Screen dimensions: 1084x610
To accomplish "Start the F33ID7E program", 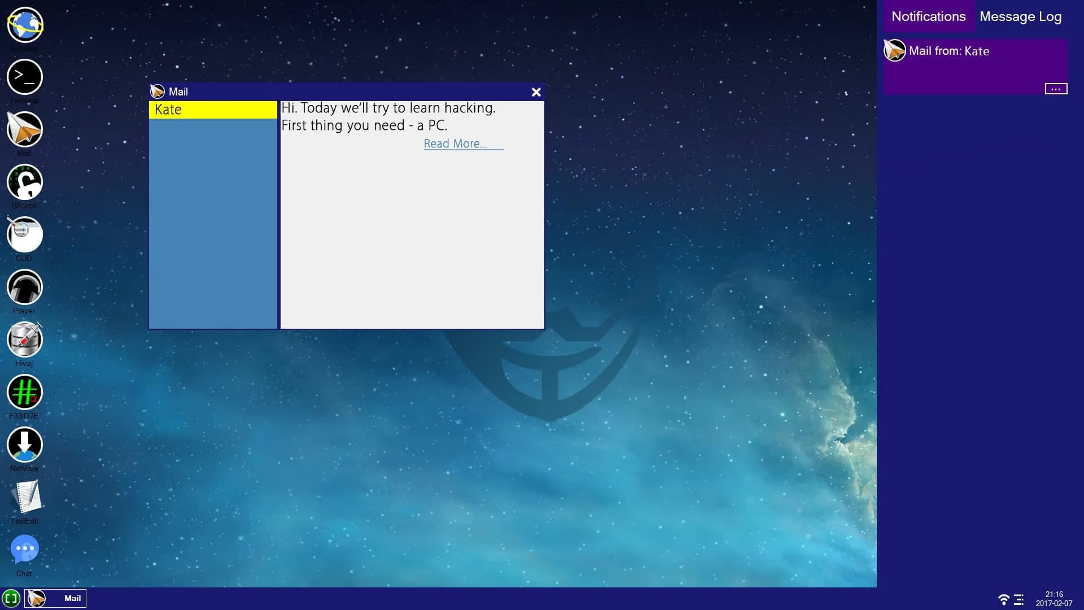I will pyautogui.click(x=23, y=392).
